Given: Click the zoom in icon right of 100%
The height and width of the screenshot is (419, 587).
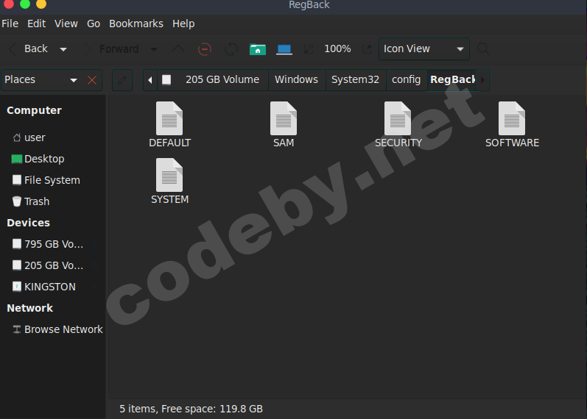Looking at the screenshot, I should pos(367,49).
